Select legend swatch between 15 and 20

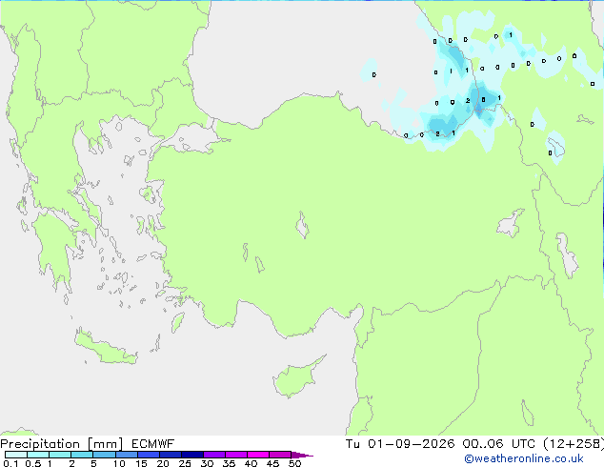[x=148, y=455]
